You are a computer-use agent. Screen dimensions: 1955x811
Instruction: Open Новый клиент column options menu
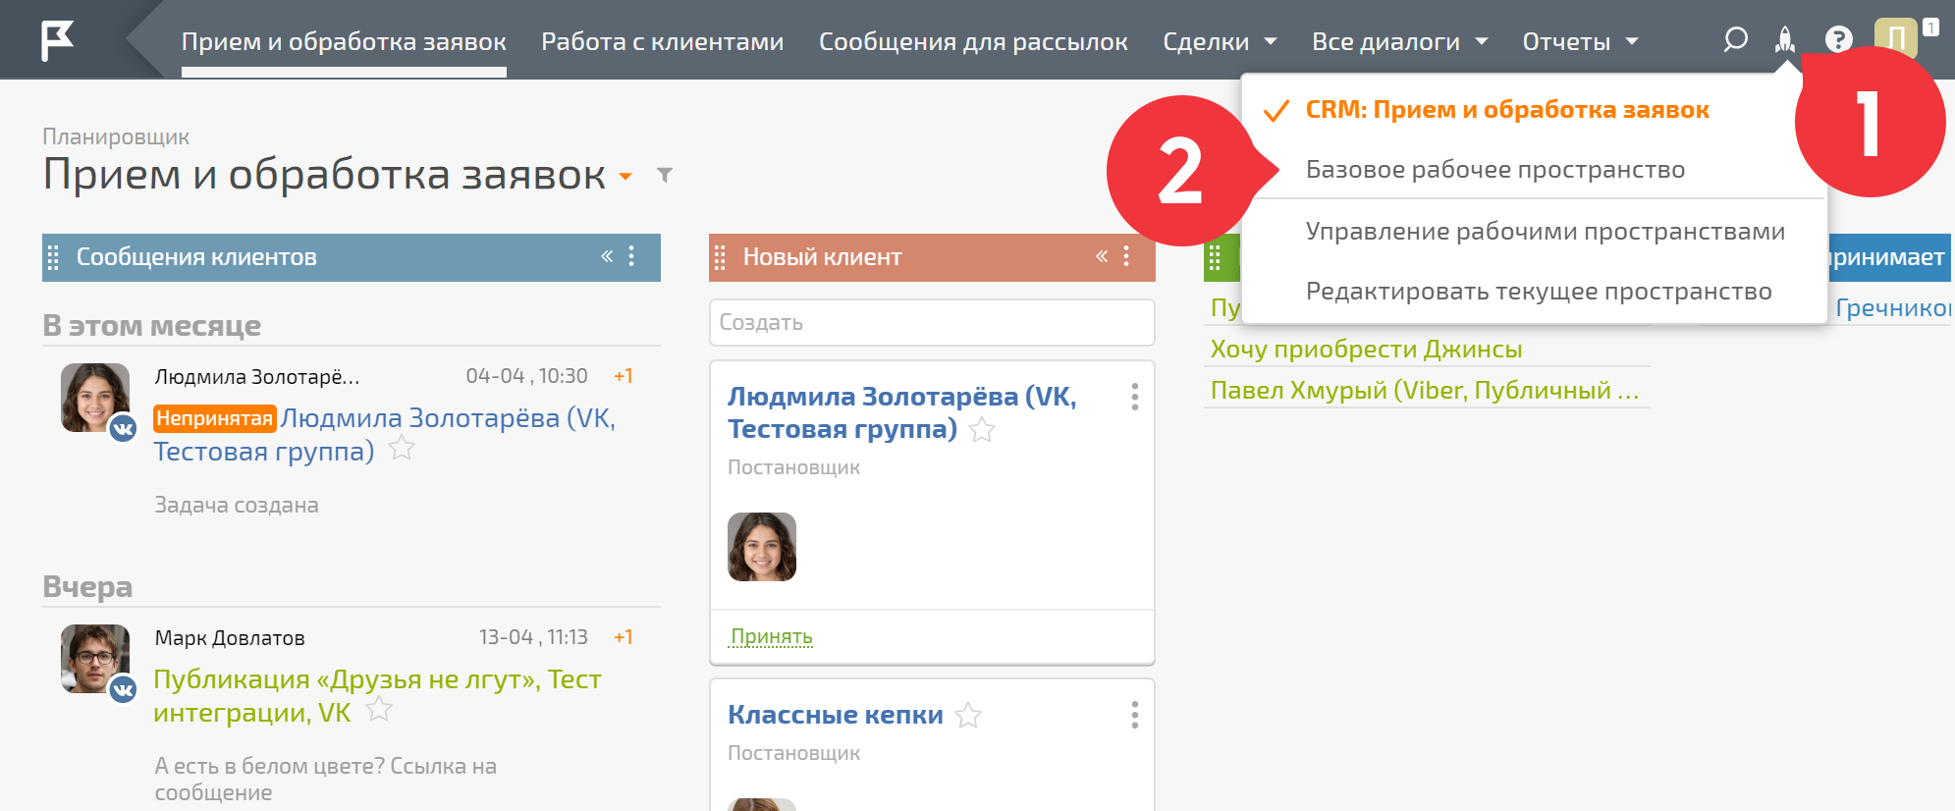tap(1126, 256)
